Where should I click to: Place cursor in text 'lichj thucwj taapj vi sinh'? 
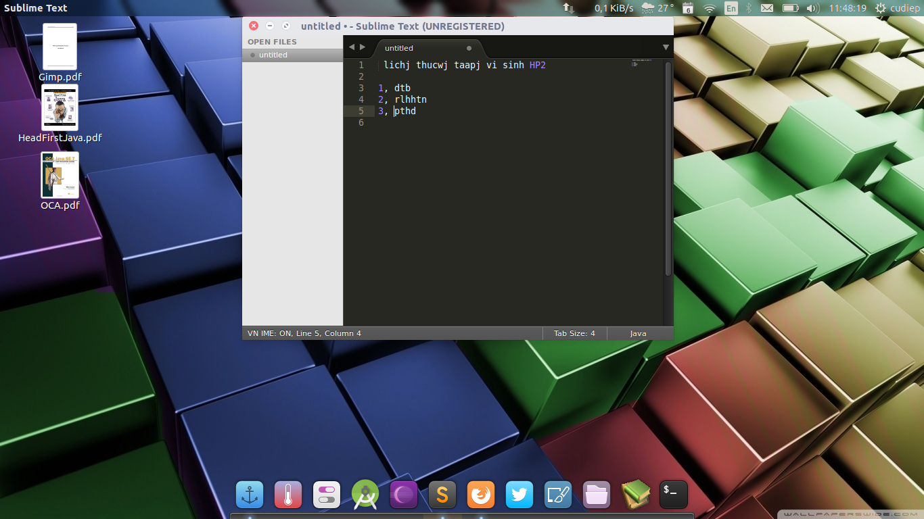pos(454,65)
